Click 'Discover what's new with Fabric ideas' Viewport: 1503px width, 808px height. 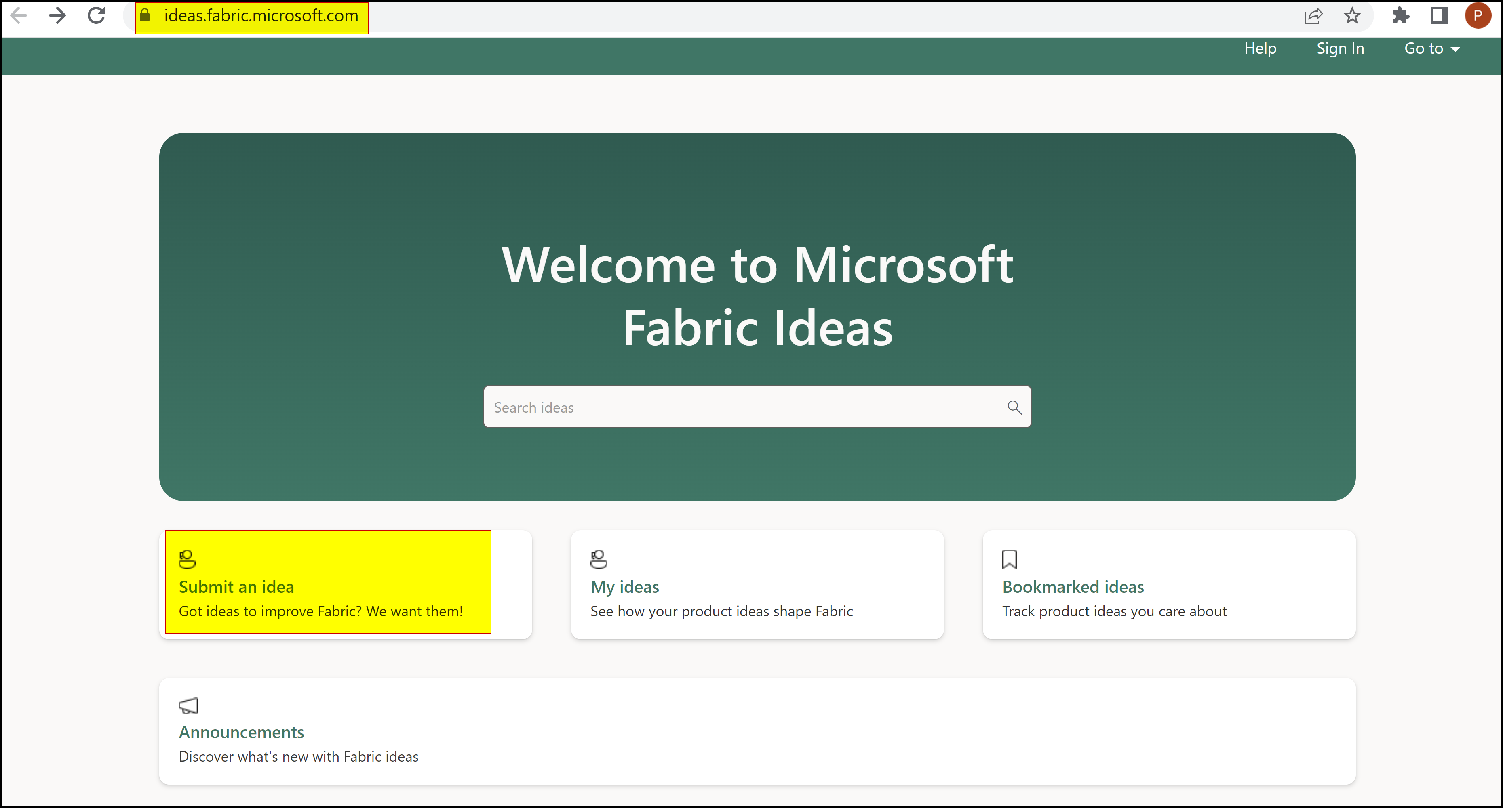(x=299, y=756)
